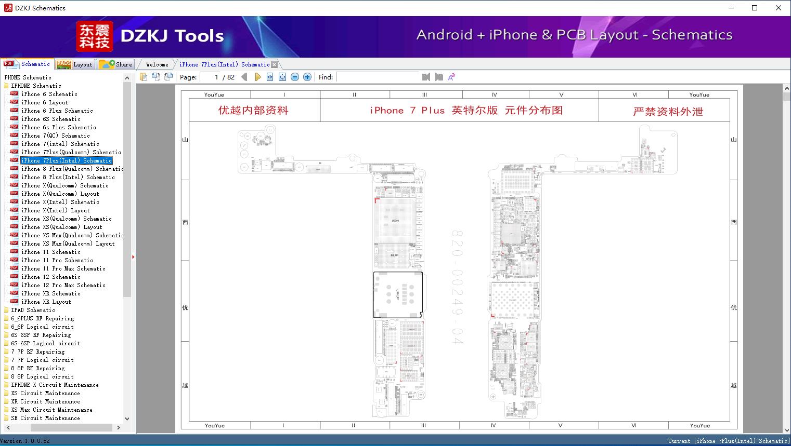Open iPhone 12 Pro Max Schematic
This screenshot has height=446, width=791.
(63, 285)
